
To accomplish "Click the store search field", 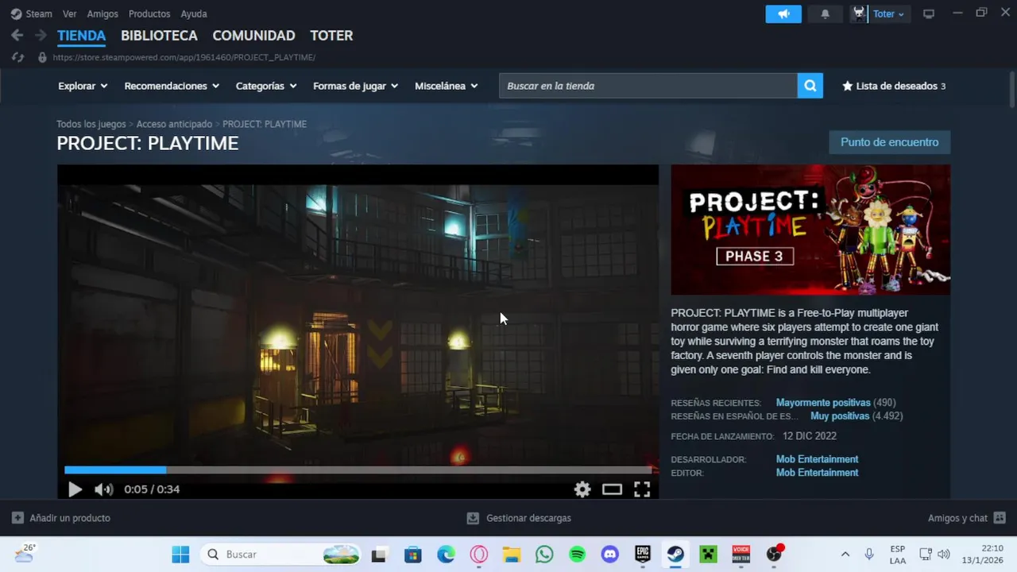I will pos(648,86).
